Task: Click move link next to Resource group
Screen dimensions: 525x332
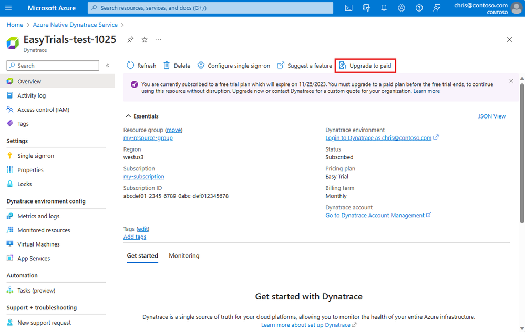Action: [x=174, y=130]
